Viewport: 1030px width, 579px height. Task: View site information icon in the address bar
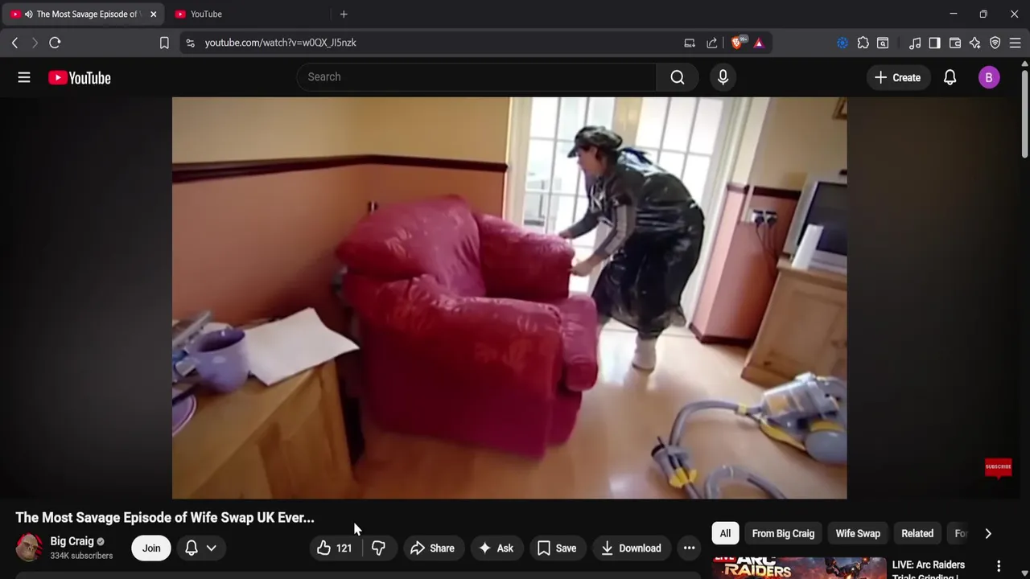coord(190,43)
